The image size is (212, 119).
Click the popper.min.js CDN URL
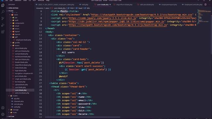coord(117,21)
